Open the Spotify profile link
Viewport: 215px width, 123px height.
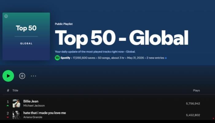point(65,58)
